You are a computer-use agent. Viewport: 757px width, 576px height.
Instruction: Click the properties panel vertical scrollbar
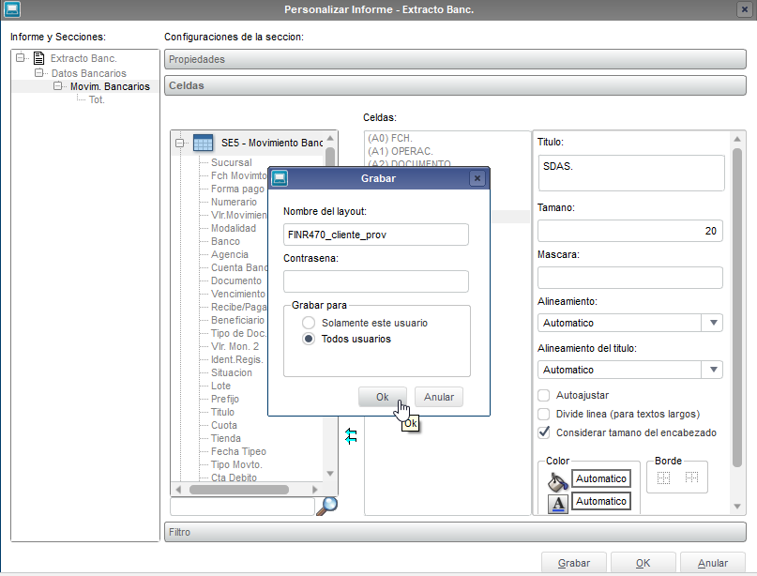pos(736,308)
